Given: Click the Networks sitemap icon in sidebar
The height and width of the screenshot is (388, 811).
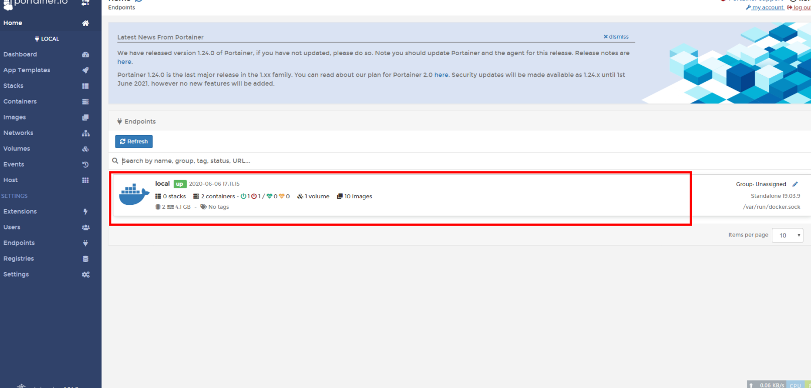Looking at the screenshot, I should click(x=86, y=133).
